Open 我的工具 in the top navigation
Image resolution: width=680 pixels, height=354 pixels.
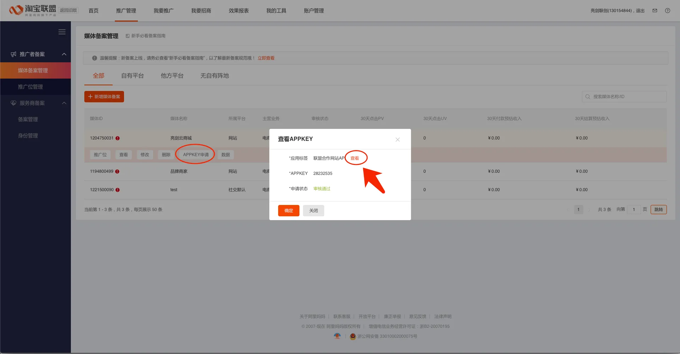coord(276,11)
